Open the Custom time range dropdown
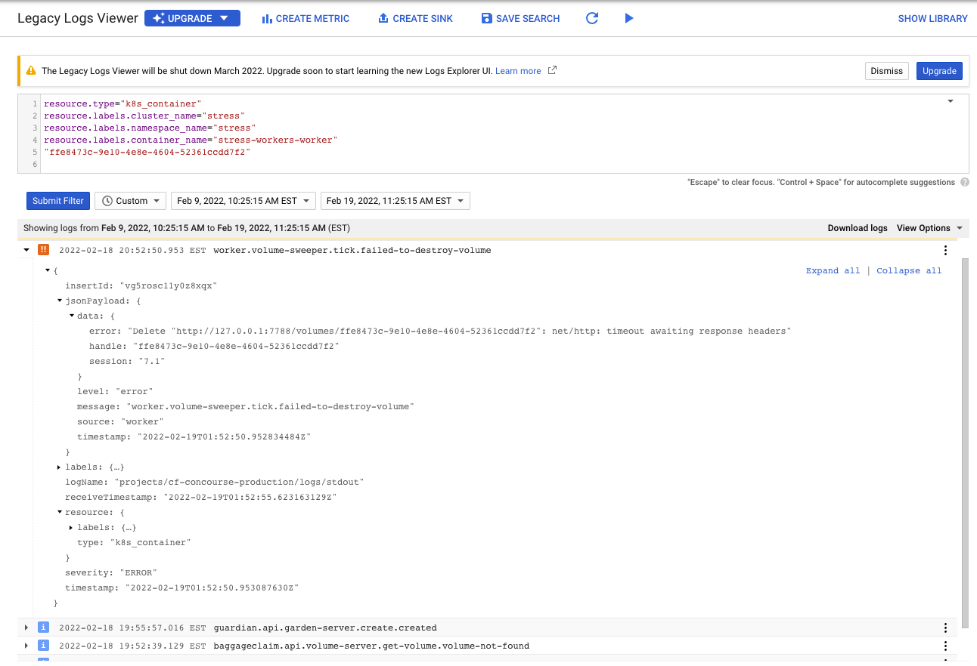 130,200
